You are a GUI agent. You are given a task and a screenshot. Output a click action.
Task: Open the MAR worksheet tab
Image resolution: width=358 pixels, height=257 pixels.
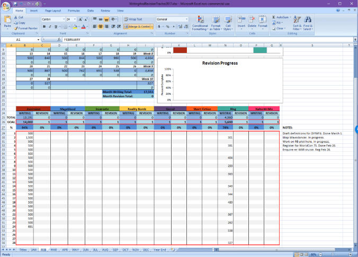click(54, 249)
